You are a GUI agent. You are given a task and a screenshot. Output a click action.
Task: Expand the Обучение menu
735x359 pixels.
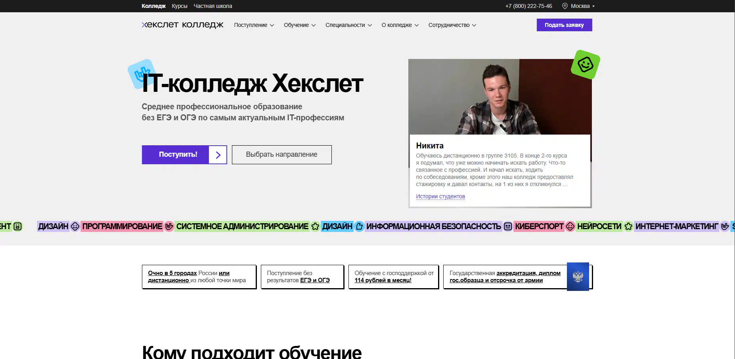[x=300, y=25]
